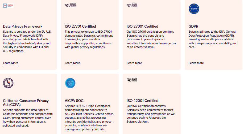Click the ISO 42001 certified badge icon
244x134 pixels.
pos(132,80)
